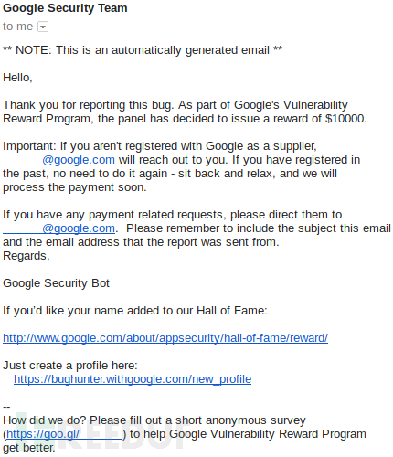This screenshot has width=393, height=457.
Task: Click the word "Important:" in the body
Action: pos(29,146)
